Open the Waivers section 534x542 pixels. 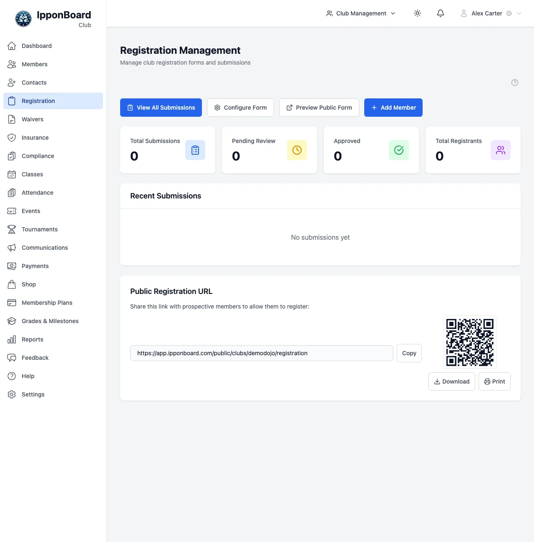click(53, 119)
